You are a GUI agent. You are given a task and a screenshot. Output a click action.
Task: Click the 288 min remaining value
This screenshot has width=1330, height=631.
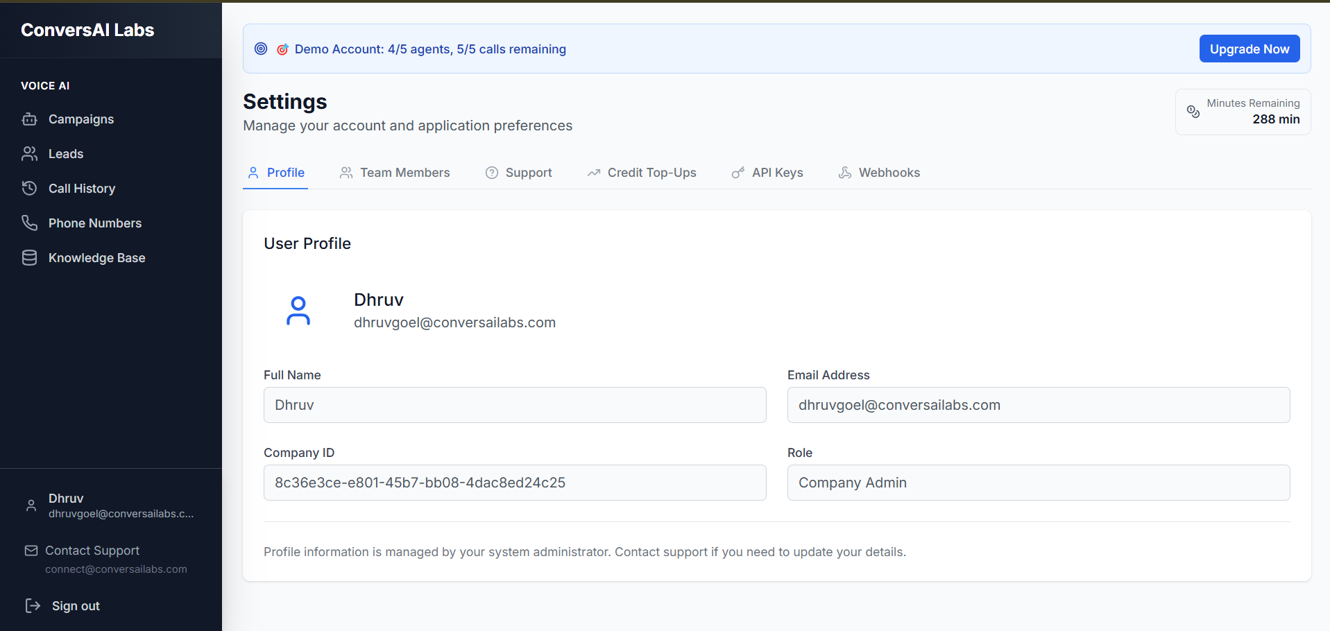point(1276,119)
